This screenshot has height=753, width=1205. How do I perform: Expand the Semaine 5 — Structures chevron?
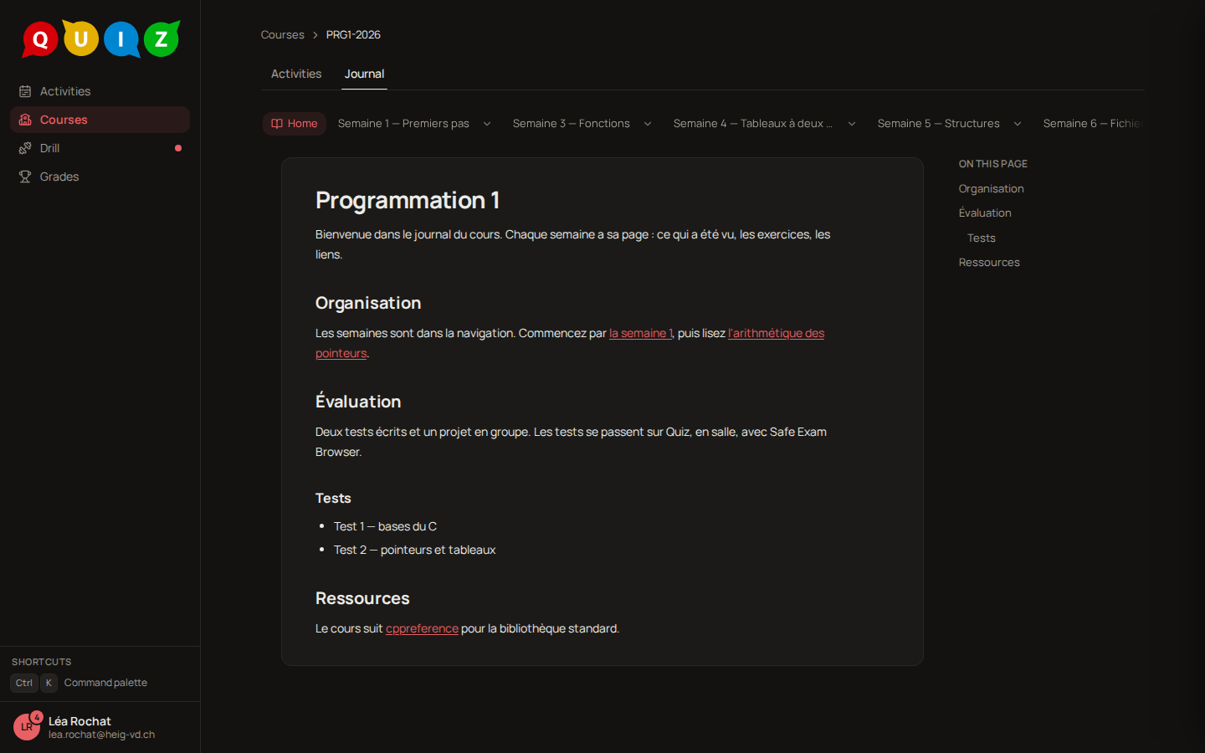[x=1018, y=124]
